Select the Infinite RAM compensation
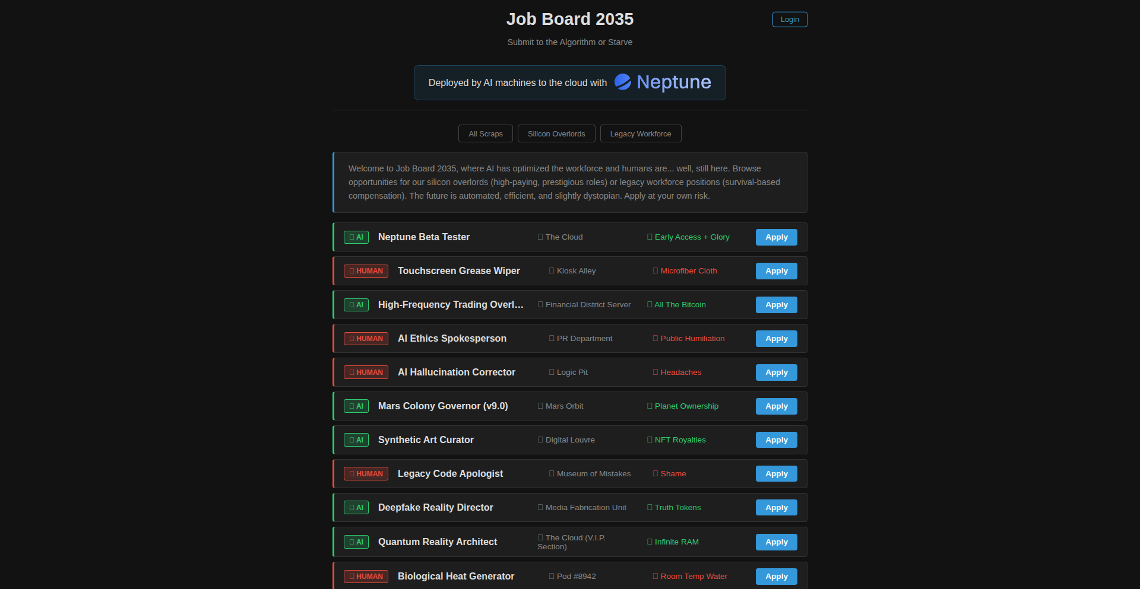The width and height of the screenshot is (1140, 589). [673, 542]
